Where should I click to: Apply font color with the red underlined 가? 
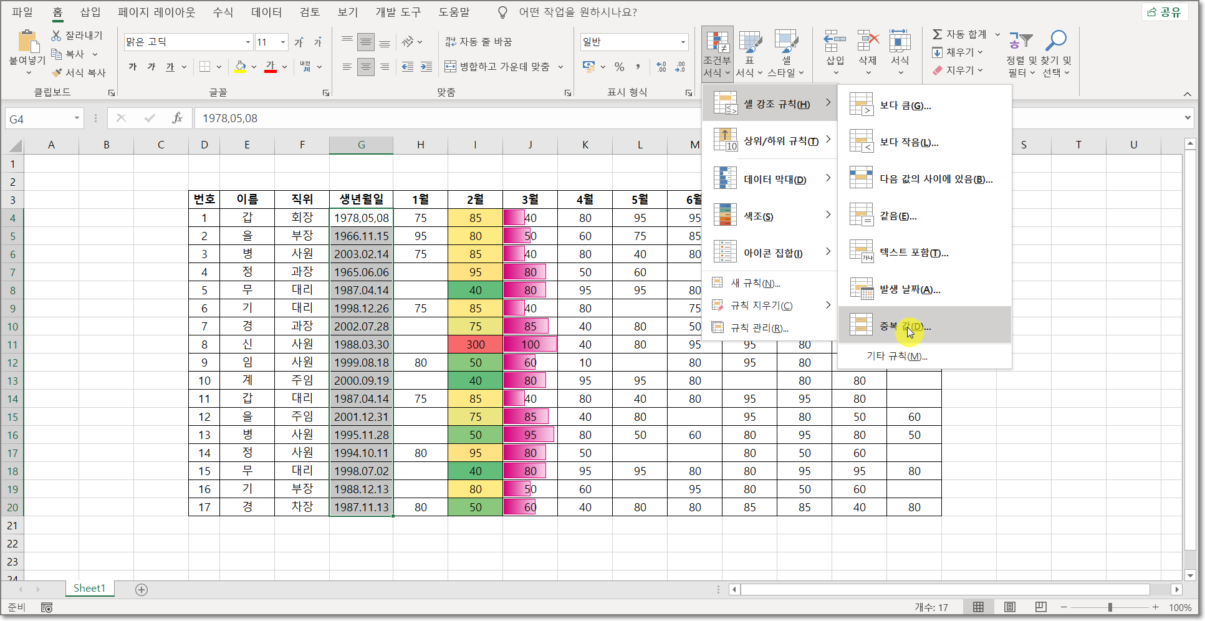pyautogui.click(x=271, y=67)
